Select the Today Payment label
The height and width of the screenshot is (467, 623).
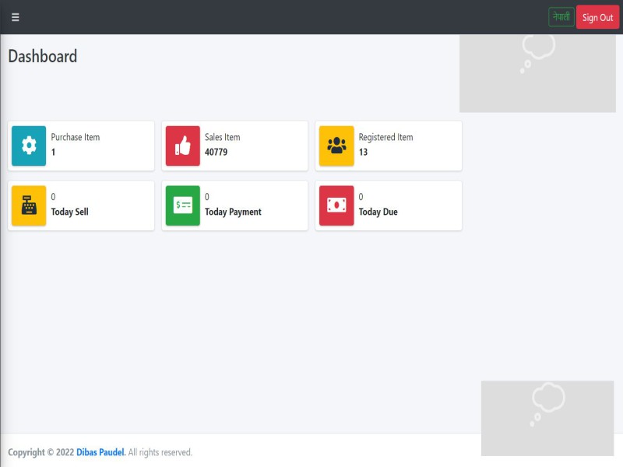point(233,212)
